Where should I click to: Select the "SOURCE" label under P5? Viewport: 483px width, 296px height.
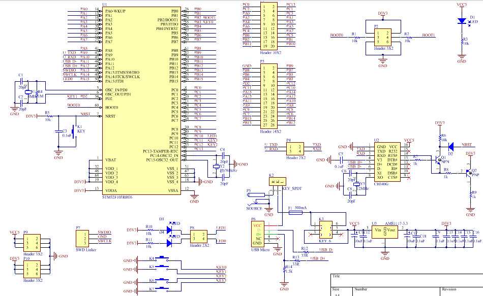point(254,208)
